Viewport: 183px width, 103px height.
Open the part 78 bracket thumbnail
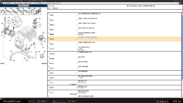38,11
